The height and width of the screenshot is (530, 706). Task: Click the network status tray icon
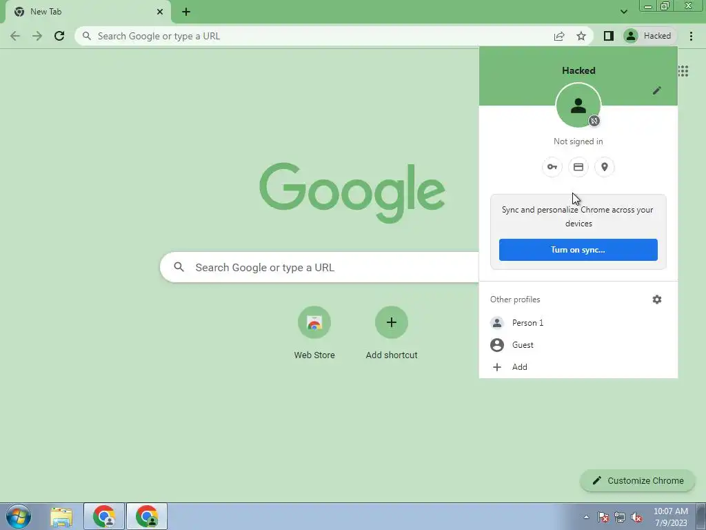[x=620, y=518]
